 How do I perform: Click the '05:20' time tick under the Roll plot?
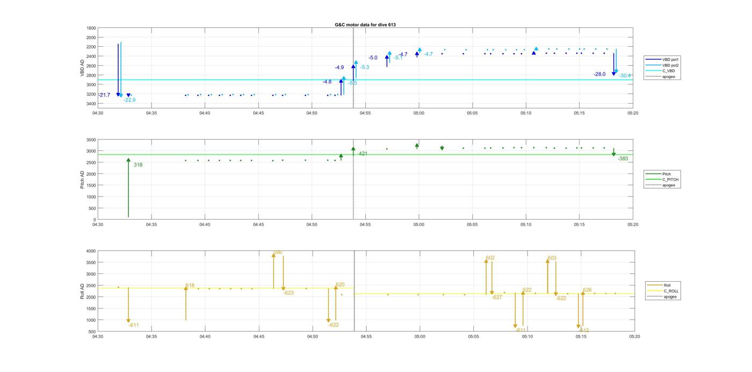coord(635,337)
